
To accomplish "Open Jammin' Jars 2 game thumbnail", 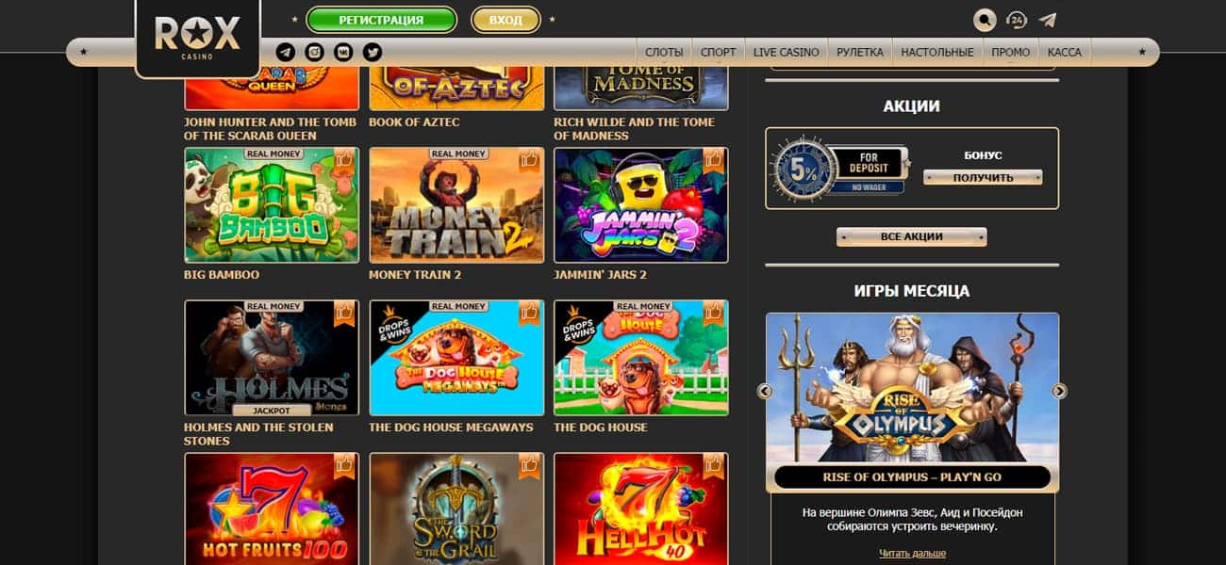I will (640, 204).
